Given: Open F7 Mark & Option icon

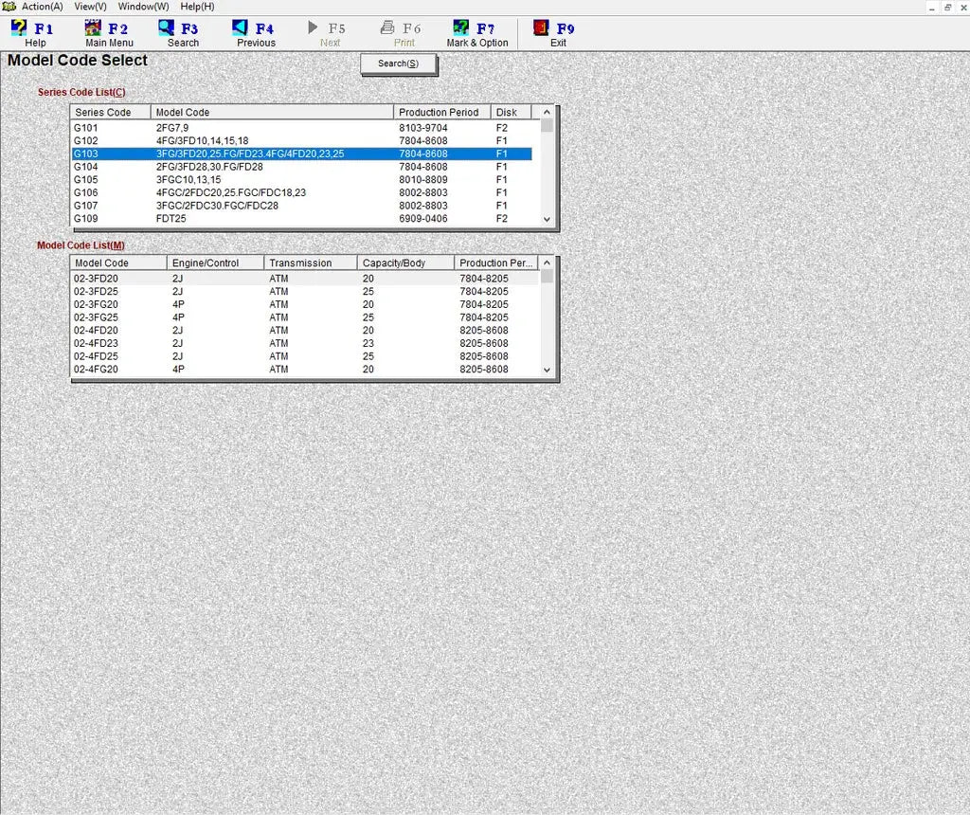Looking at the screenshot, I should pos(461,28).
